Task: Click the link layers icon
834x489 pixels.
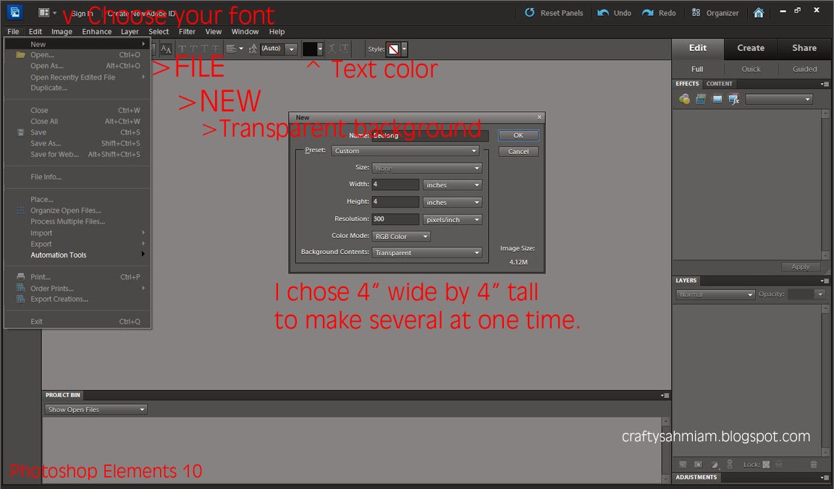Action: click(x=730, y=464)
